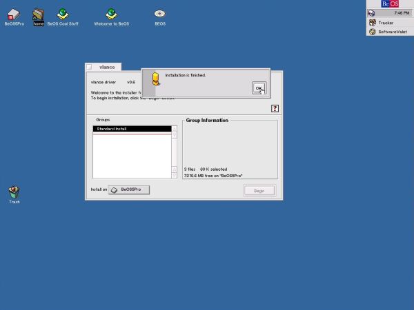Screen dimensions: 414x310
Task: Click the yellow info icon in the alert
Action: click(156, 79)
